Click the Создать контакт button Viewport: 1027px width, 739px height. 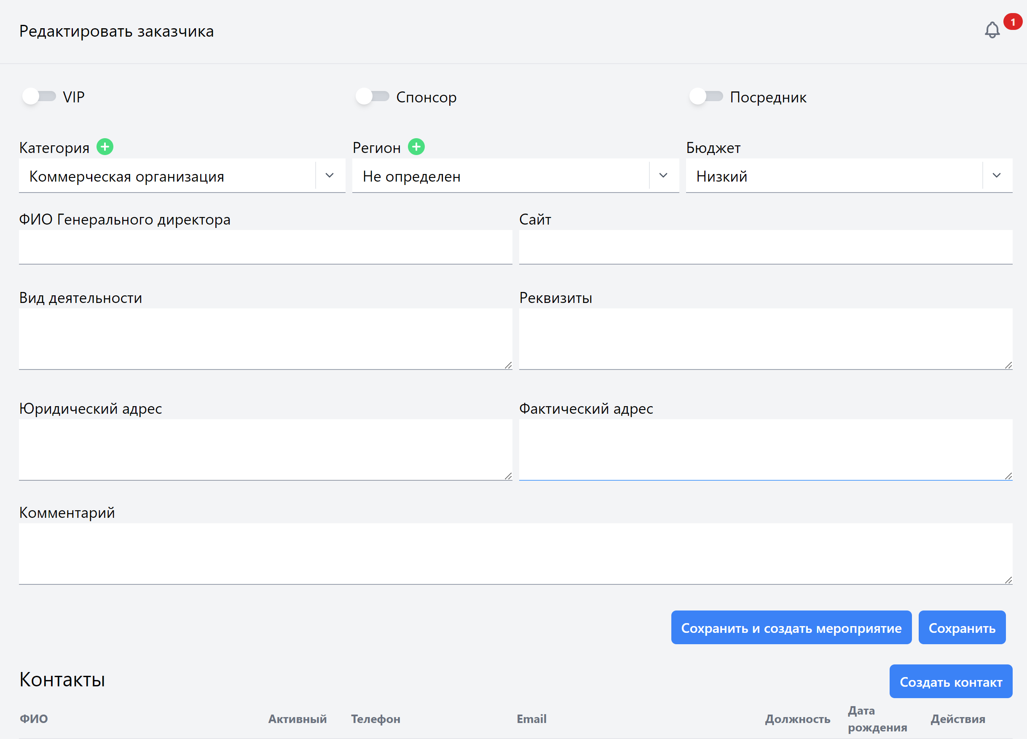(950, 682)
